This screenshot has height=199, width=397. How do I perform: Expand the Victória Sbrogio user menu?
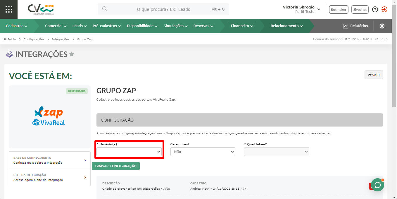point(301,9)
